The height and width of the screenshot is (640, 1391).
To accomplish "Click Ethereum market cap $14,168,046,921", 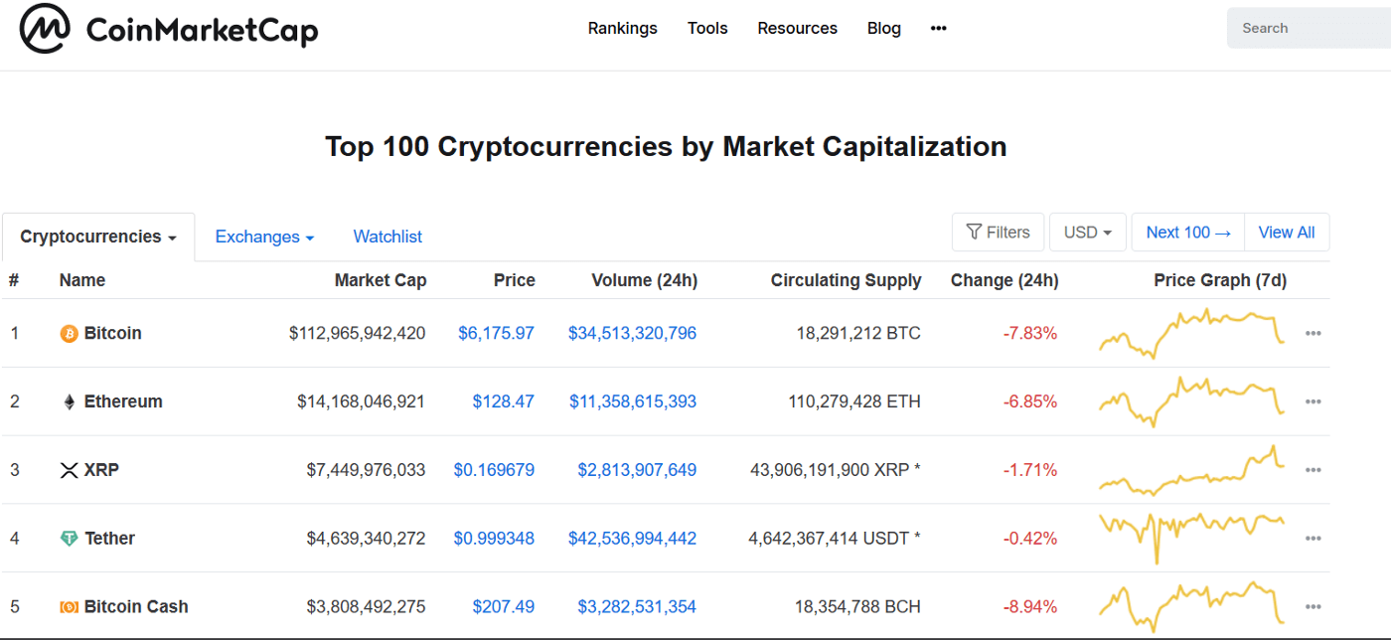I will click(362, 402).
